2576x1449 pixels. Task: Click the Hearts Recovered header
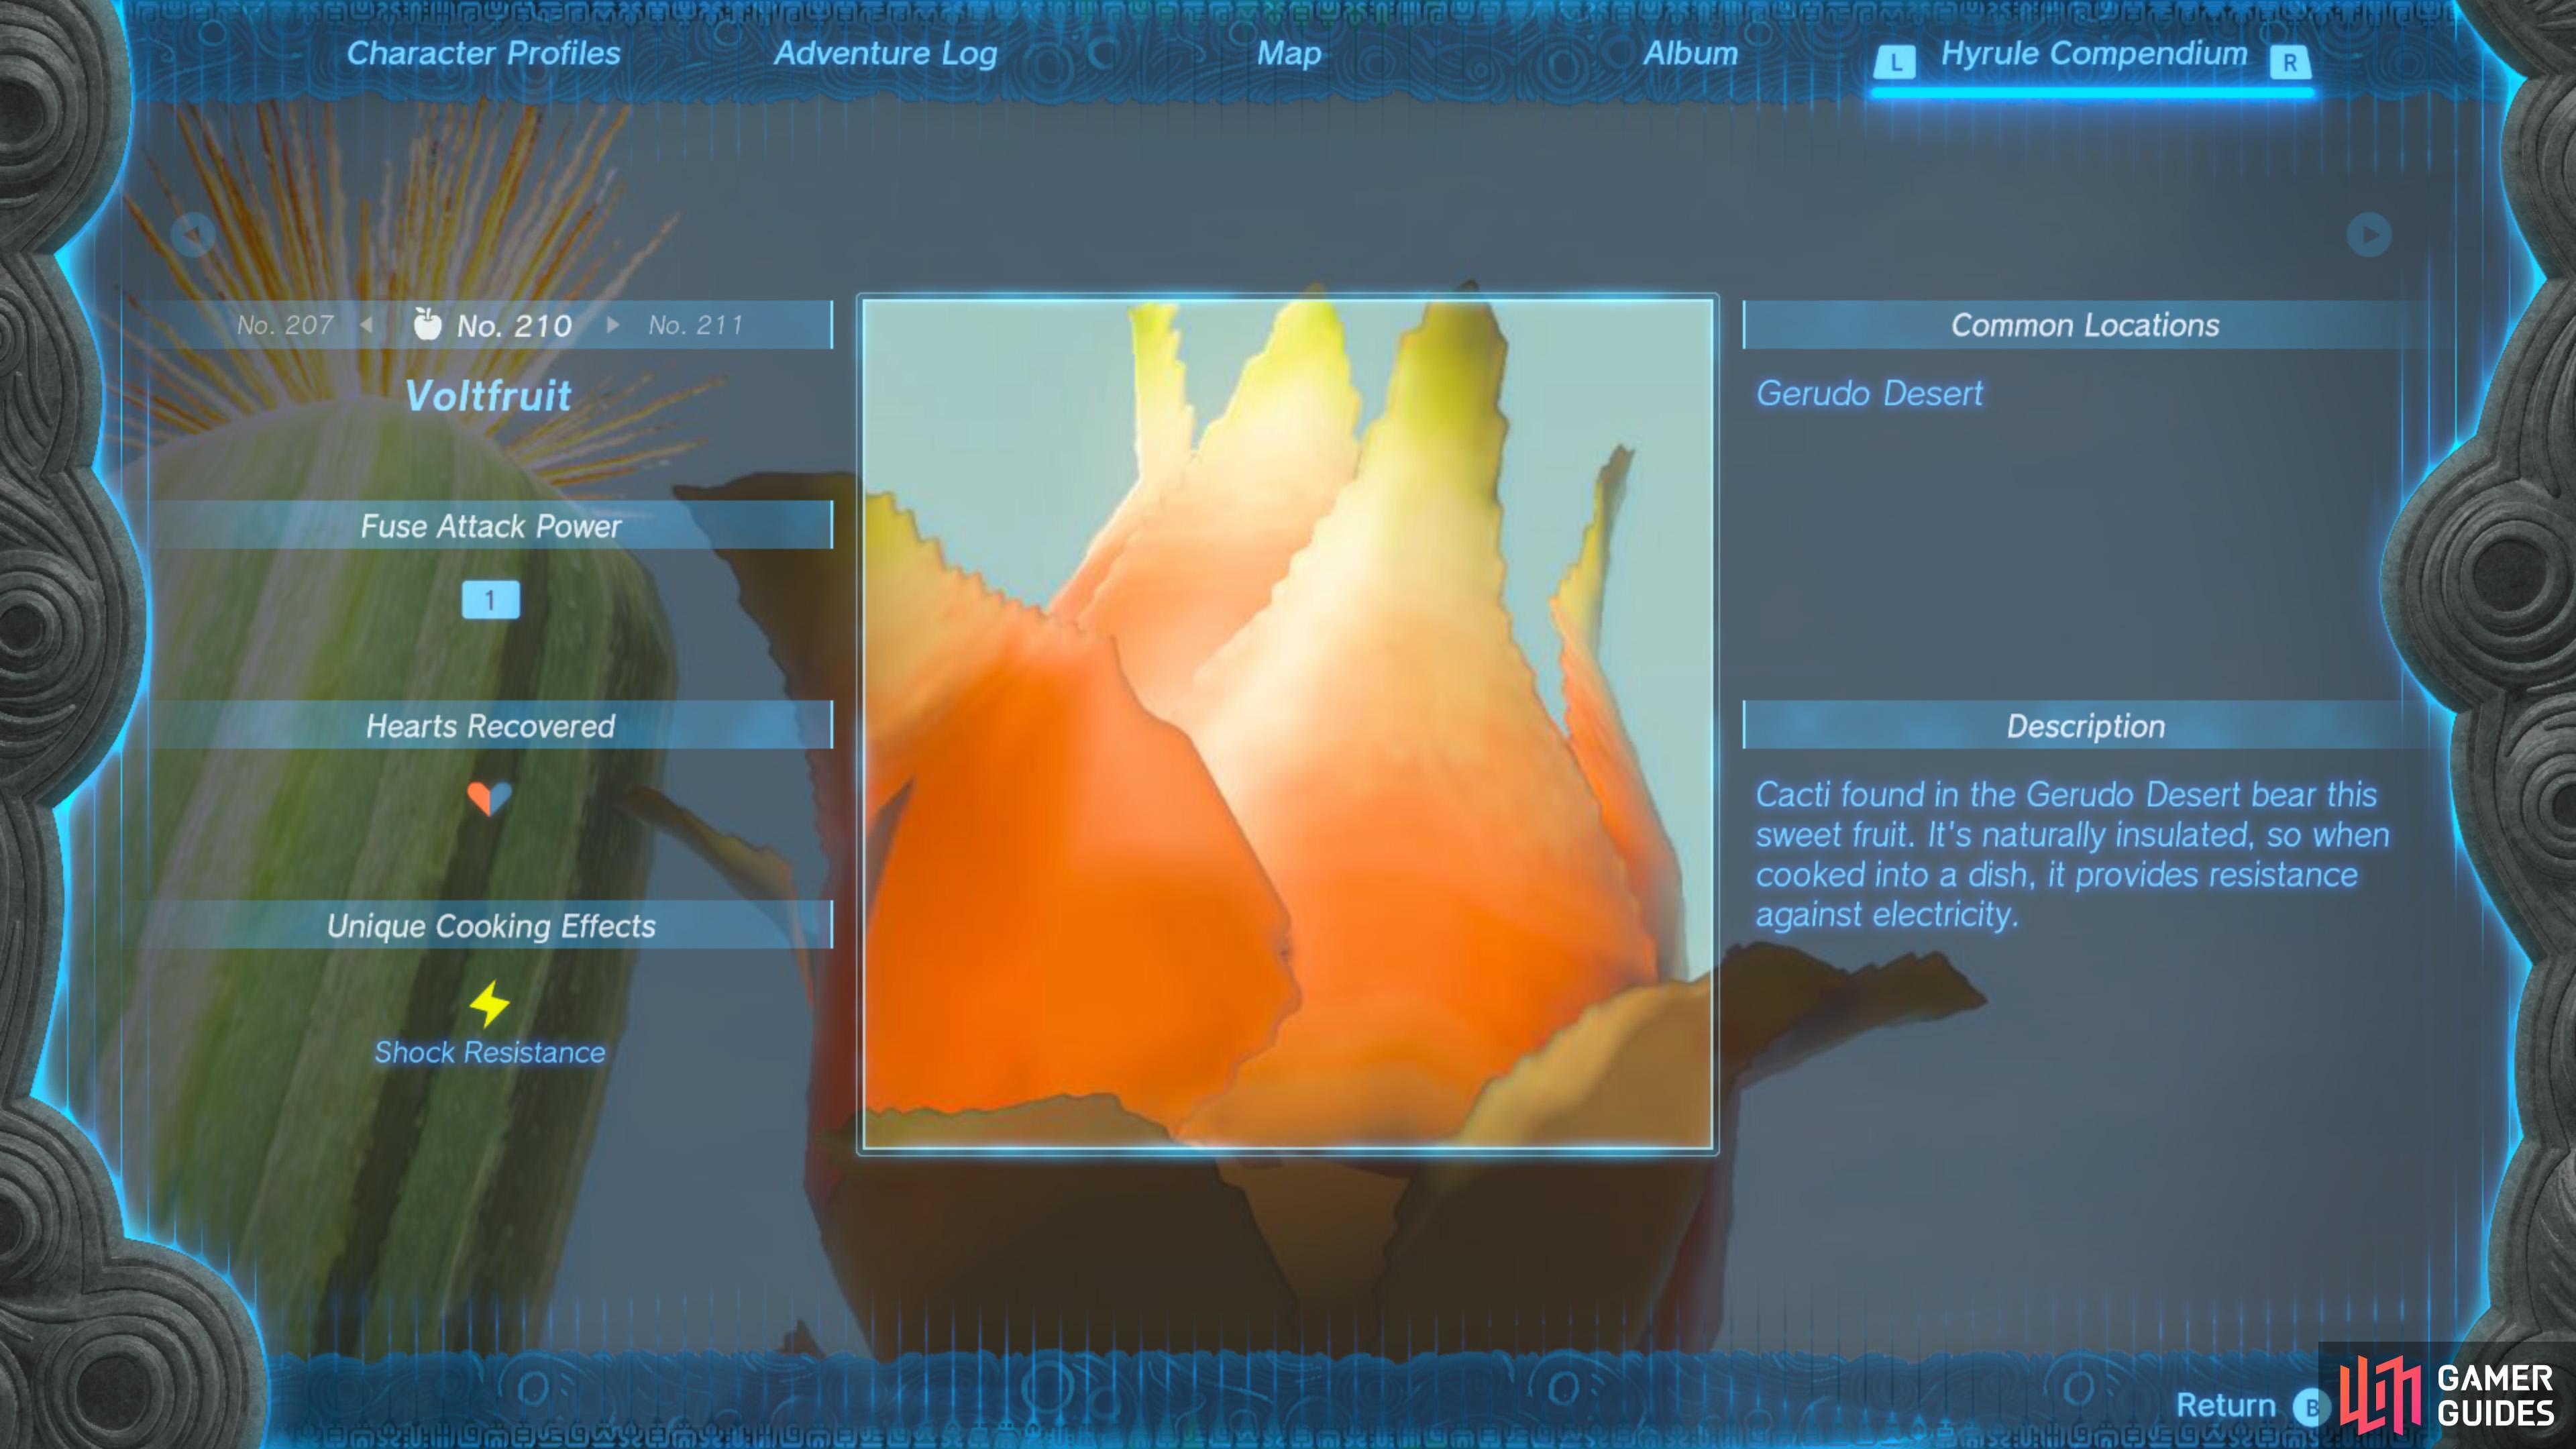click(x=490, y=726)
